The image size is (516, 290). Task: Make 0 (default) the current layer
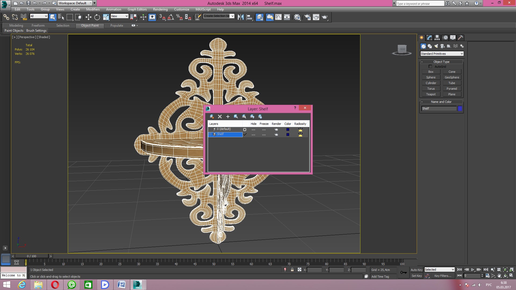click(245, 129)
